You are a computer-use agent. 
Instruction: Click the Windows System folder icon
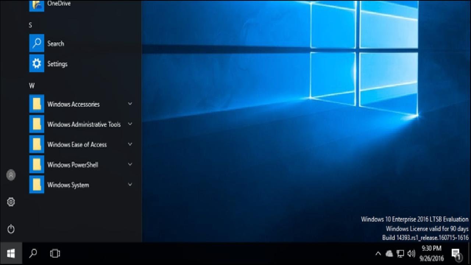click(x=37, y=185)
